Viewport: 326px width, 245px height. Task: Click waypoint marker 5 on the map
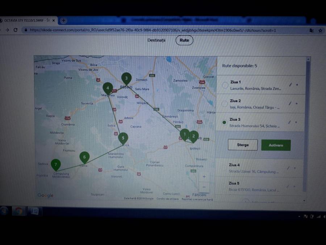point(123,138)
